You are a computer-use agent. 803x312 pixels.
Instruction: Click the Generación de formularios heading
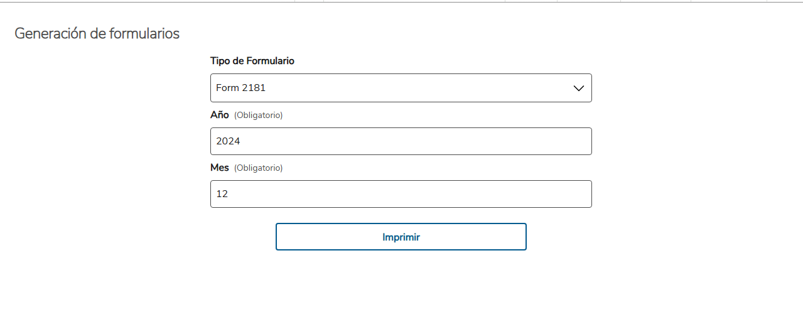point(97,34)
